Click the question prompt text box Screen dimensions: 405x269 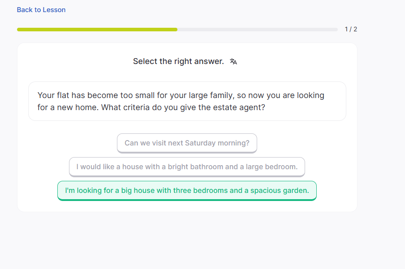[x=187, y=101]
